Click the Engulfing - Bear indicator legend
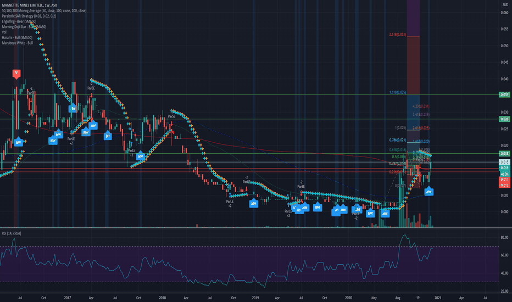 pyautogui.click(x=19, y=21)
